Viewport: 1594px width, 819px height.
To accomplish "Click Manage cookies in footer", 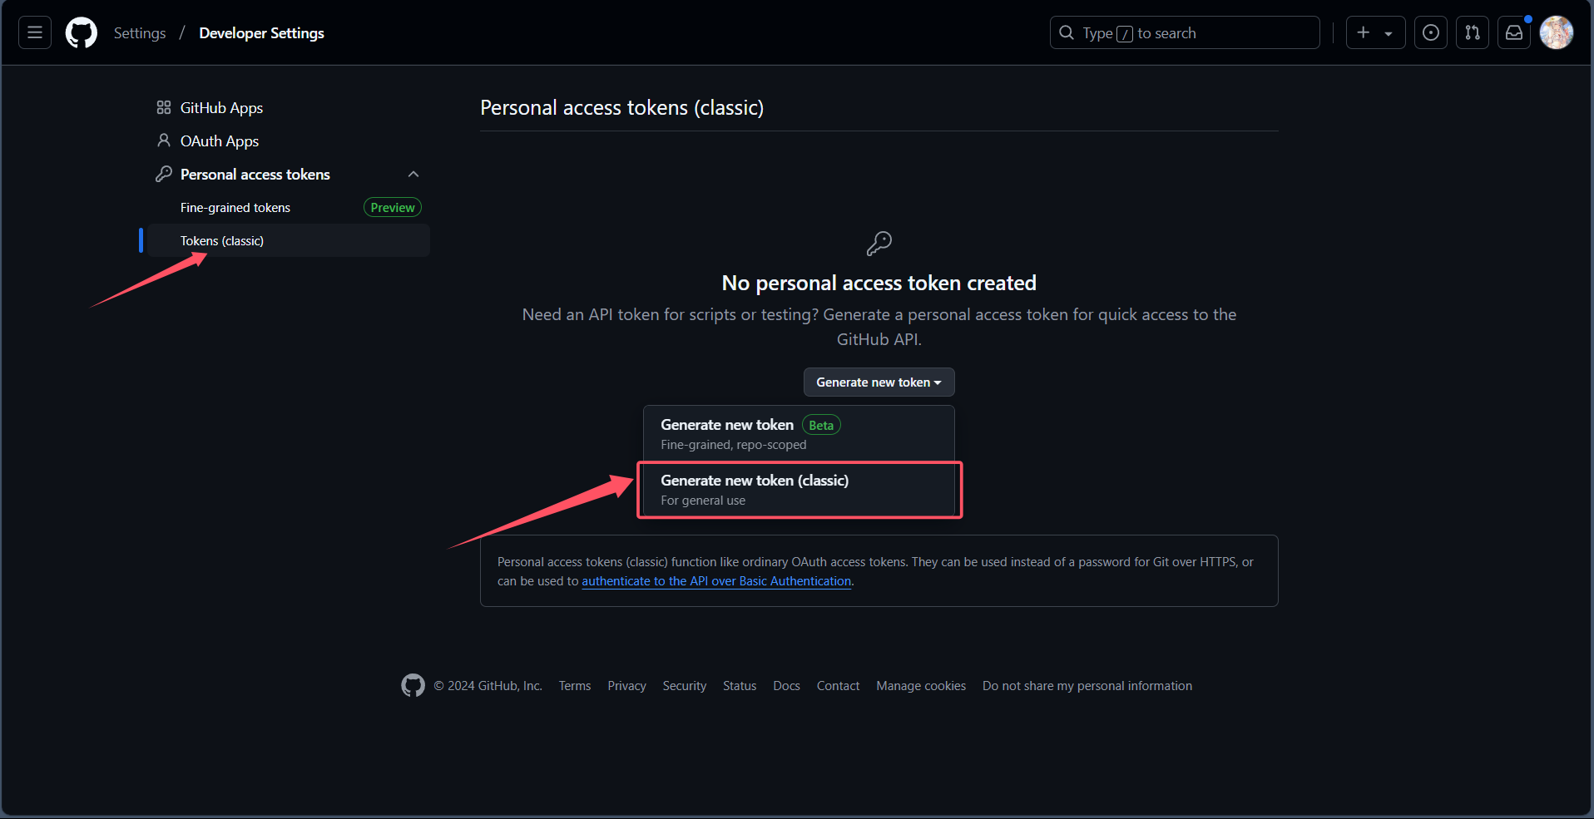I will point(921,686).
